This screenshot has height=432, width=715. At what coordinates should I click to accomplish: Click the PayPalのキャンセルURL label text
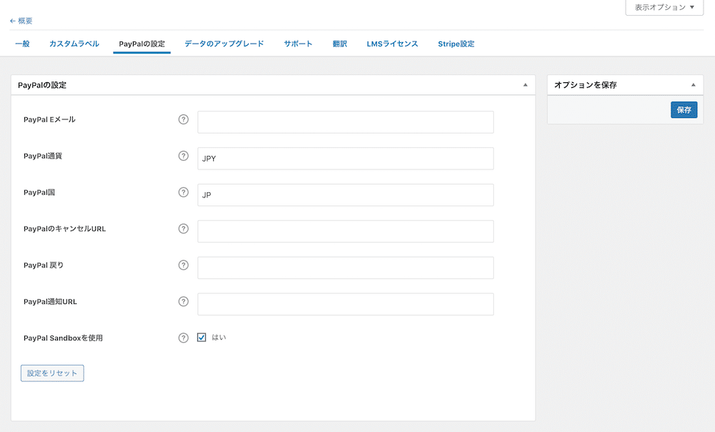pos(65,229)
